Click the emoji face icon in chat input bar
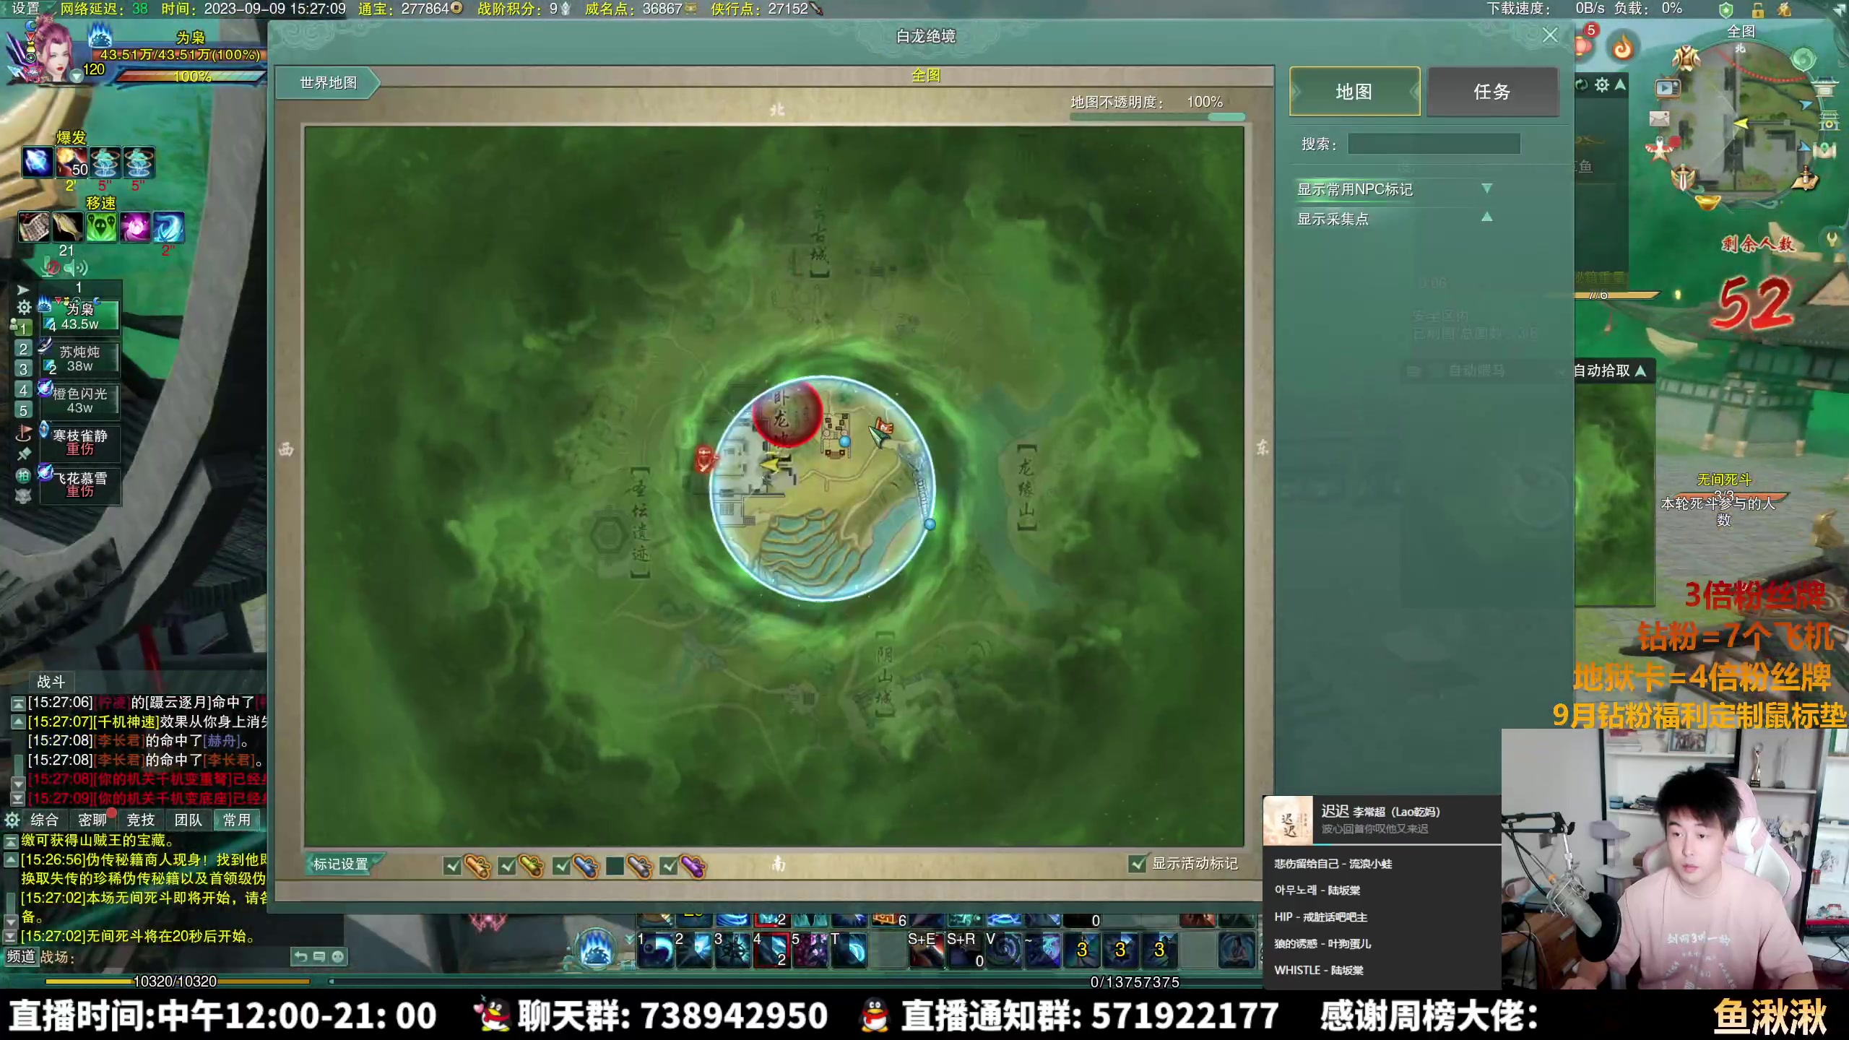This screenshot has height=1040, width=1849. coord(337,957)
